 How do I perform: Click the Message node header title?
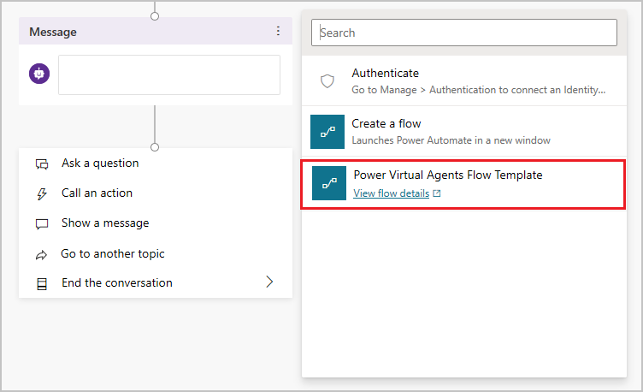[53, 32]
